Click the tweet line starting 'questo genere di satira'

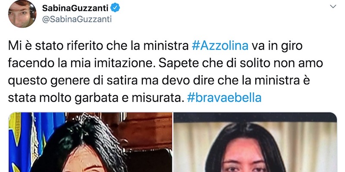[x=159, y=80]
